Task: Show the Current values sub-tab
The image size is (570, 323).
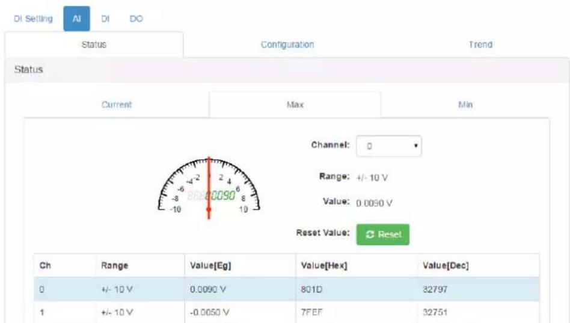Action: point(116,105)
